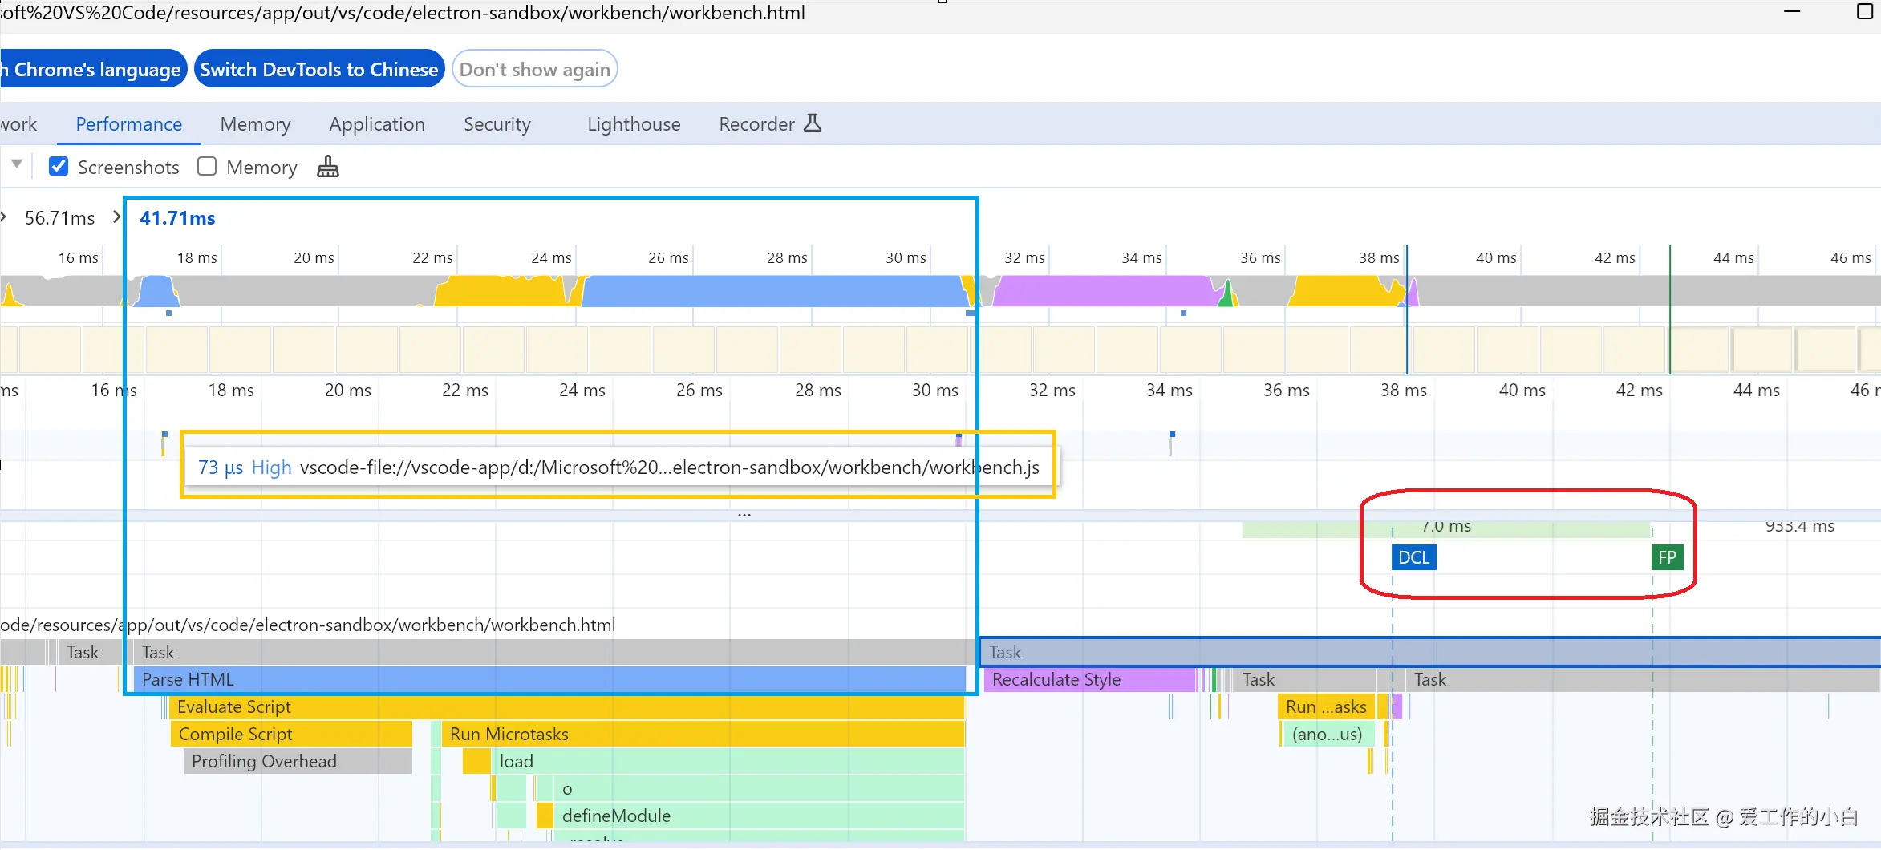Viewport: 1881px width, 850px height.
Task: Open the Application tab
Action: point(377,124)
